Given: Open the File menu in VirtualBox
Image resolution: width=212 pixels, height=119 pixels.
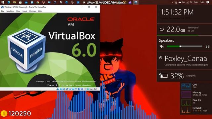Looking at the screenshot, I should click(3, 11).
